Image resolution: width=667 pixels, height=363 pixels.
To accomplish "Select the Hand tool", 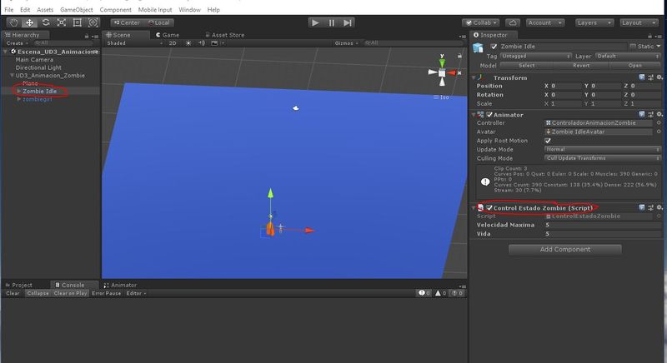I will point(13,22).
